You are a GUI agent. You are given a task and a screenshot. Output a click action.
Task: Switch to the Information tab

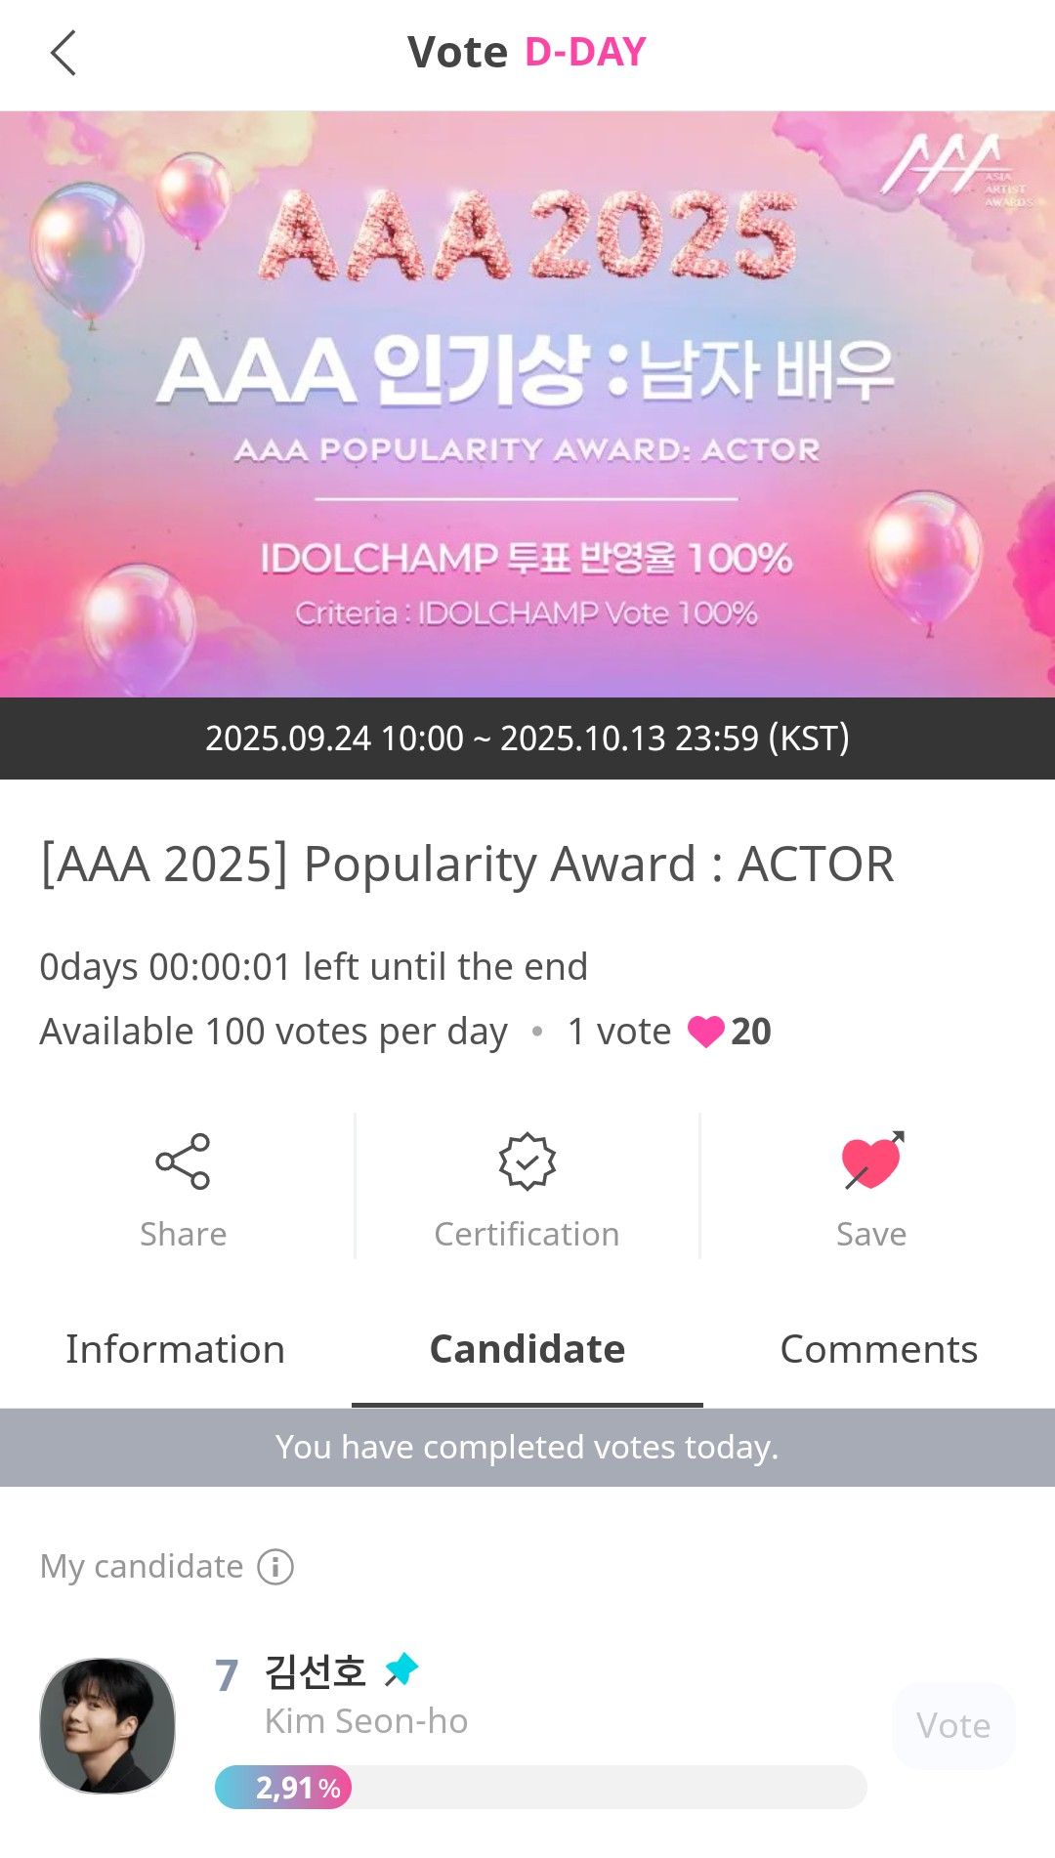176,1350
